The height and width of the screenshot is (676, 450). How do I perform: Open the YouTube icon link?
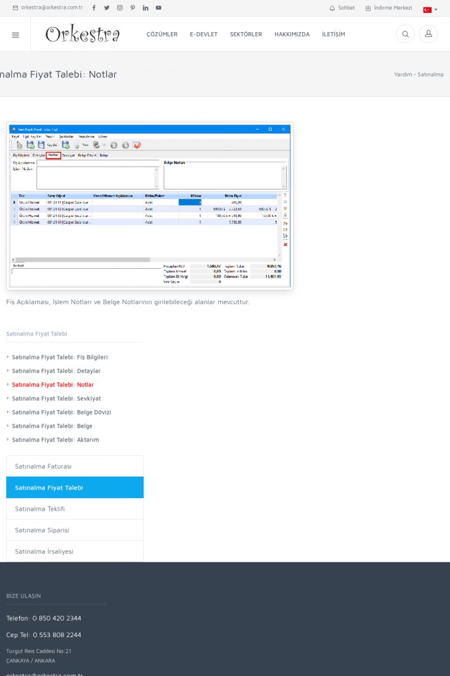159,8
